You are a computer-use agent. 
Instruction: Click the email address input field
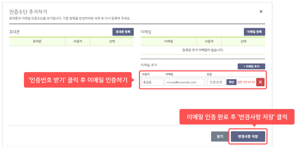tap(185, 82)
